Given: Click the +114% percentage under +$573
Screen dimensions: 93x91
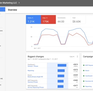Looking at the screenshot, I should (76, 72).
